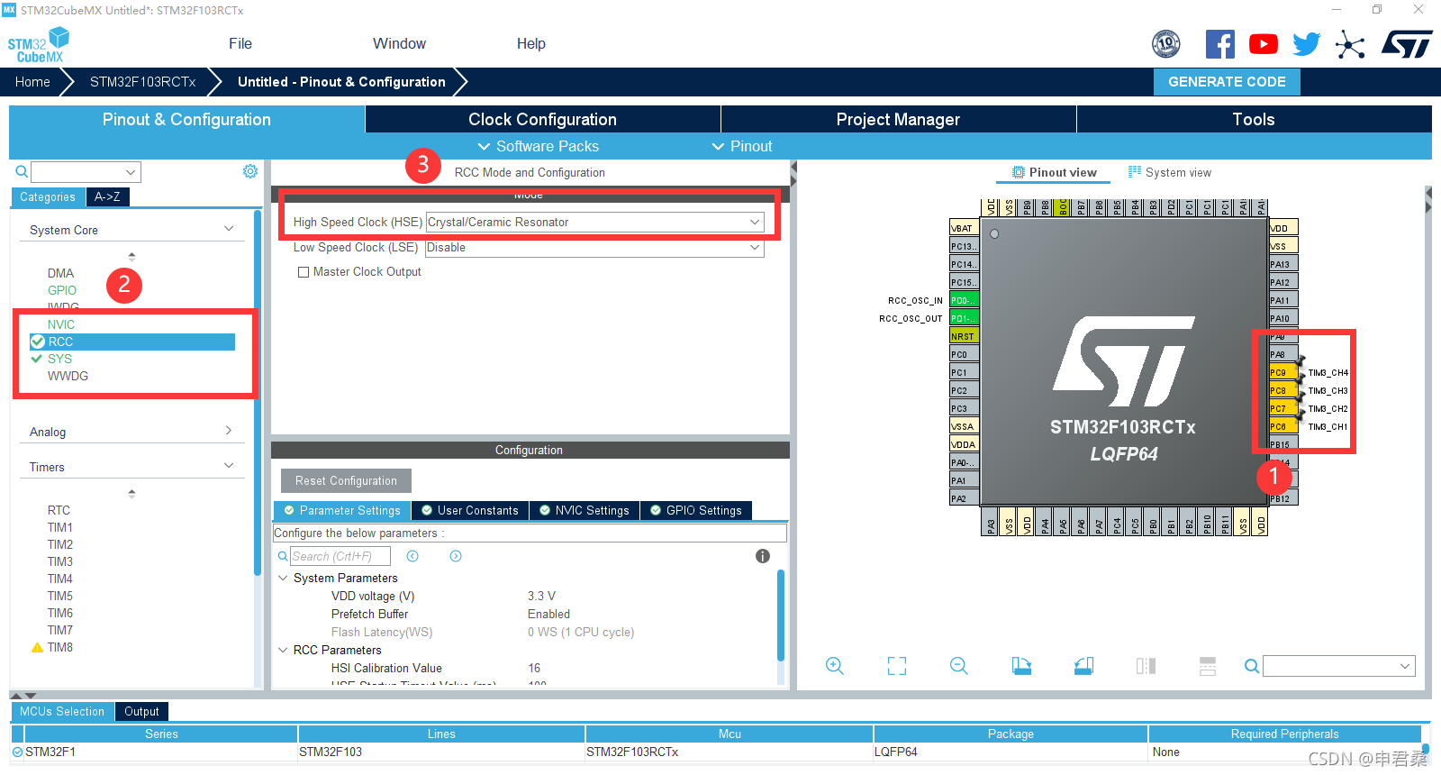1441x775 pixels.
Task: Flip the chip horizontally icon
Action: click(x=1146, y=666)
